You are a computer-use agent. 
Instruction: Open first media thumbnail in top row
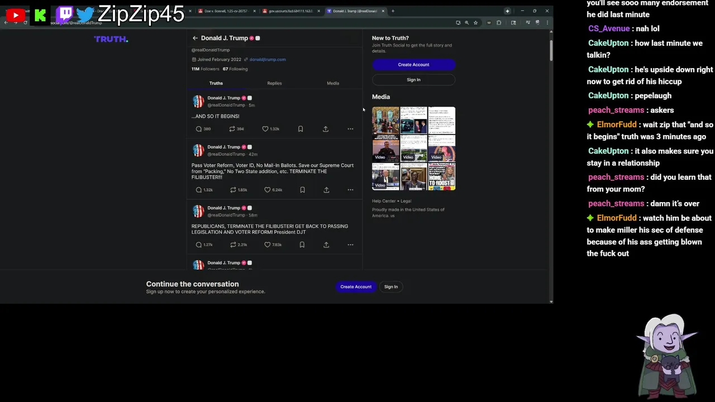[x=385, y=120]
